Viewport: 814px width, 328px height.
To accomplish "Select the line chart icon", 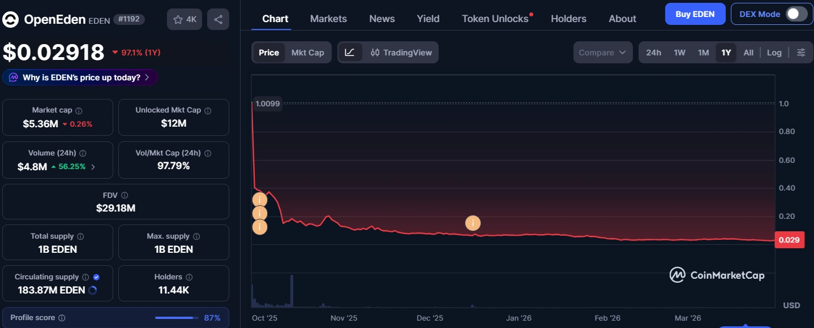I will (351, 52).
